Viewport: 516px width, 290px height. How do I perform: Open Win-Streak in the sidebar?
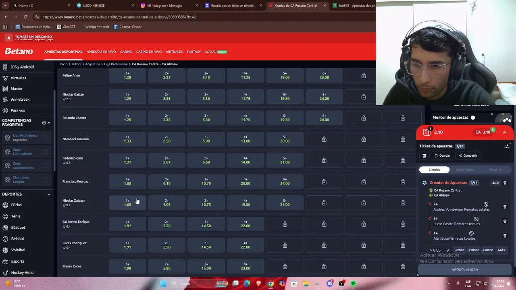(20, 99)
